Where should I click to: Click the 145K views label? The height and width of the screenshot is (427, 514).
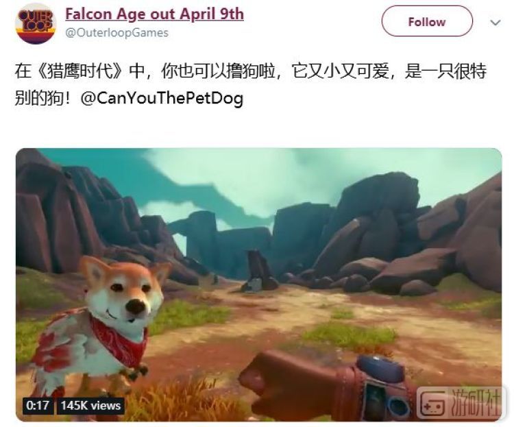pyautogui.click(x=90, y=405)
